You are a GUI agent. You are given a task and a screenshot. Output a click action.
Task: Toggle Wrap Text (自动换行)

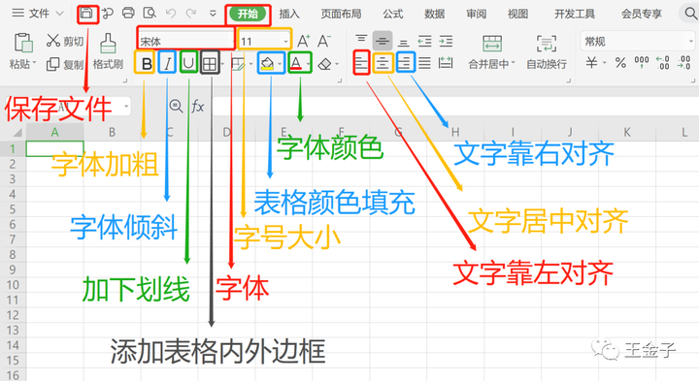click(547, 51)
